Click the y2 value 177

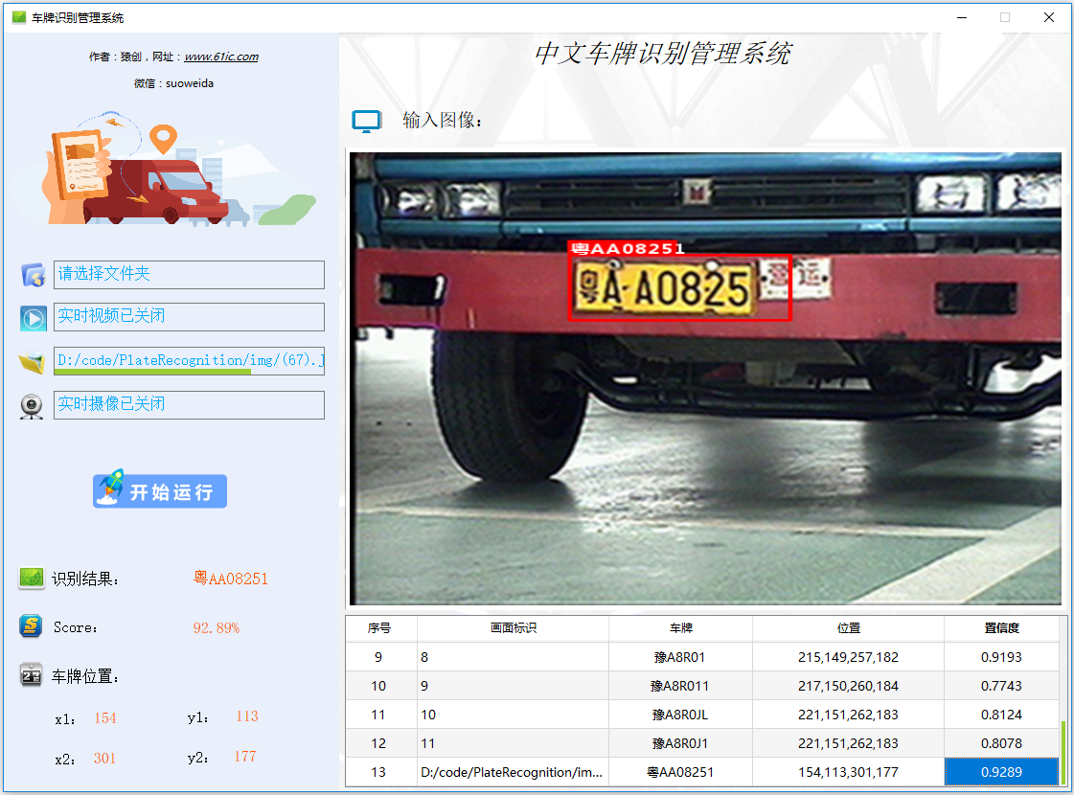click(x=245, y=757)
